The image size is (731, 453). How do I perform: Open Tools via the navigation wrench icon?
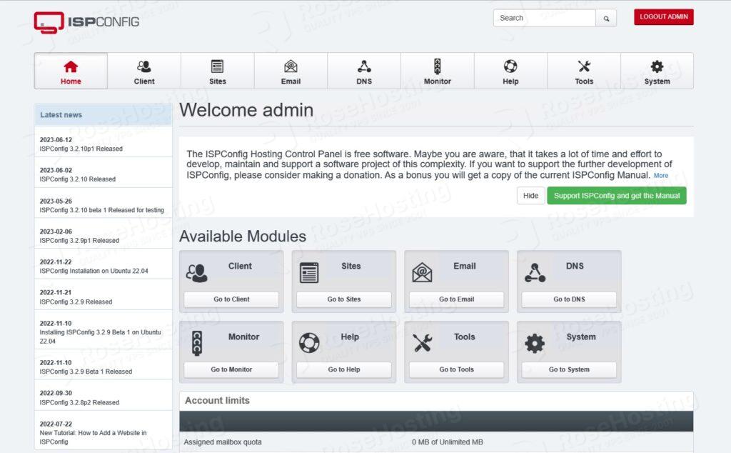(x=584, y=66)
